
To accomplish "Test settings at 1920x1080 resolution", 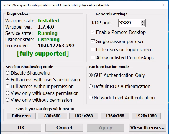I will click(x=146, y=116).
